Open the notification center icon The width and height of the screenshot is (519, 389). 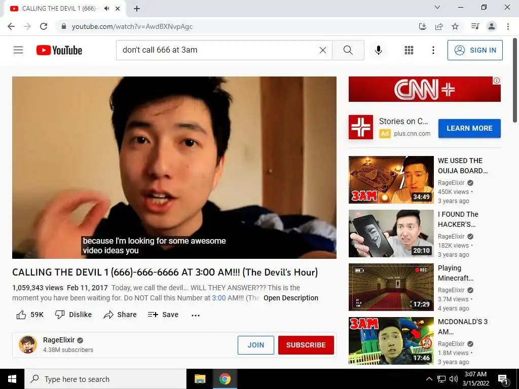click(502, 379)
